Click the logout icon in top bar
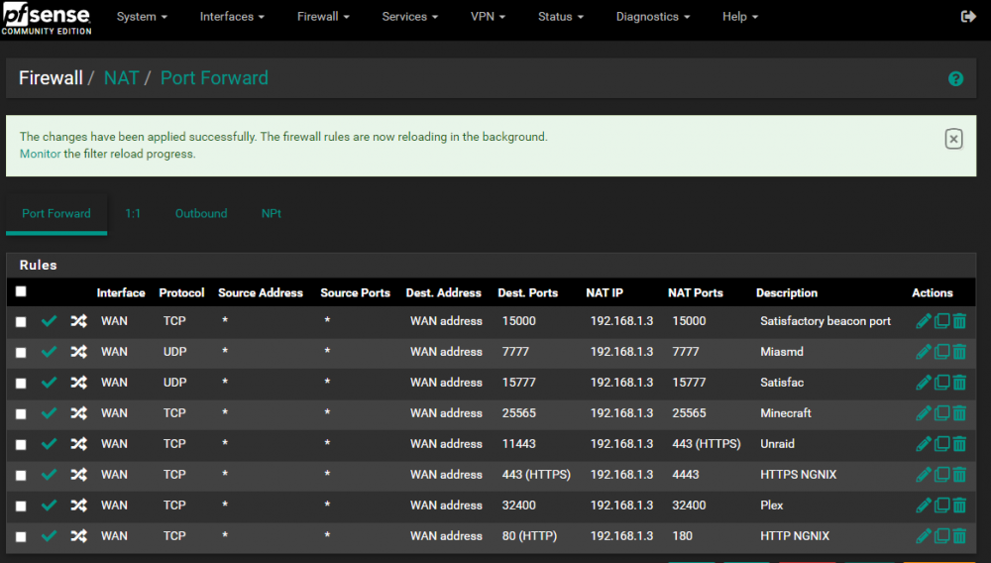 pyautogui.click(x=968, y=17)
